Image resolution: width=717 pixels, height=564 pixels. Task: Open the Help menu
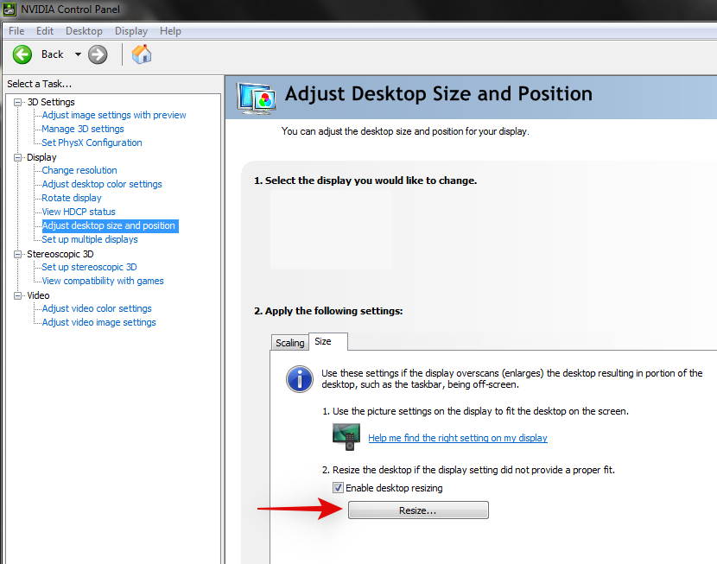click(x=170, y=30)
